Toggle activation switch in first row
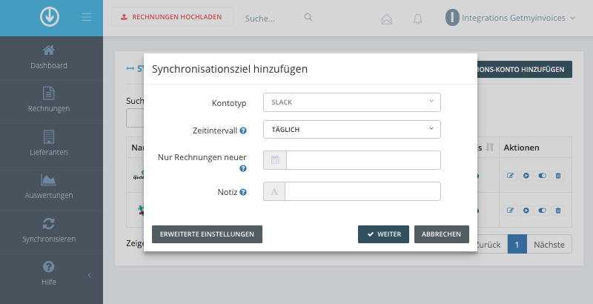Image resolution: width=593 pixels, height=304 pixels. pos(542,176)
